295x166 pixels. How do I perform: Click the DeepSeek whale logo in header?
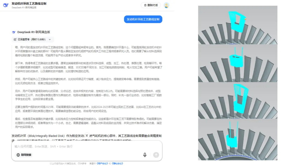(6, 5)
